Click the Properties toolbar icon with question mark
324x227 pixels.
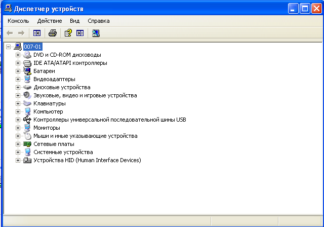[x=67, y=33]
